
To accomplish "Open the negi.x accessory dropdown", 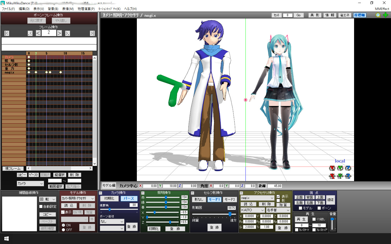I will coord(257,198).
